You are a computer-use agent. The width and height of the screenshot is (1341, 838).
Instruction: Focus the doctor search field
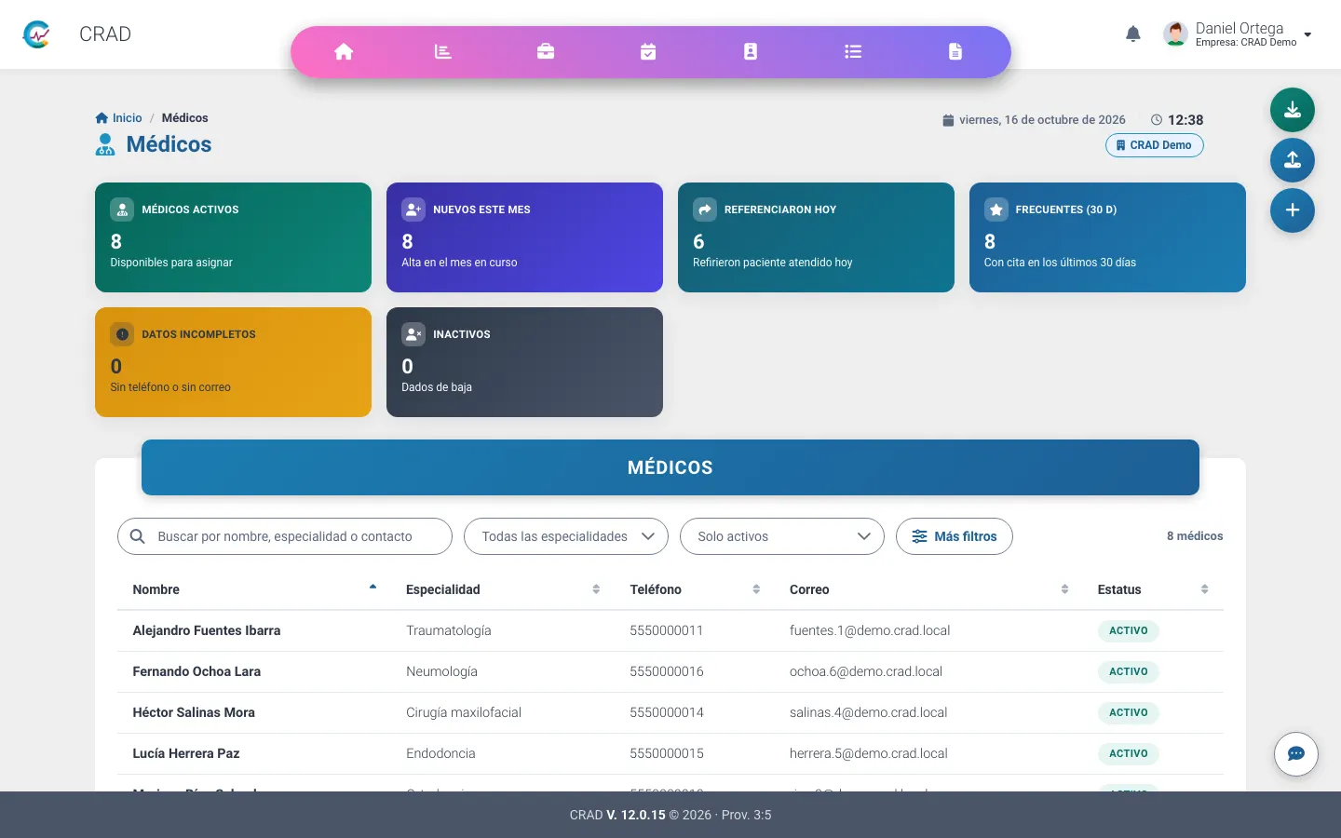[x=285, y=536]
